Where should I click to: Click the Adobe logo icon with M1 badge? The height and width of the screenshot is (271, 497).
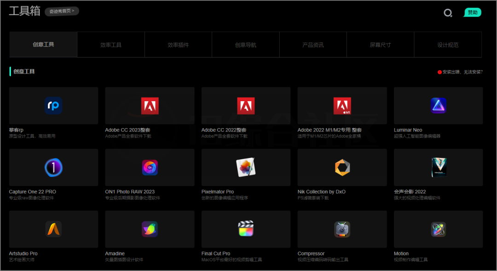[342, 106]
